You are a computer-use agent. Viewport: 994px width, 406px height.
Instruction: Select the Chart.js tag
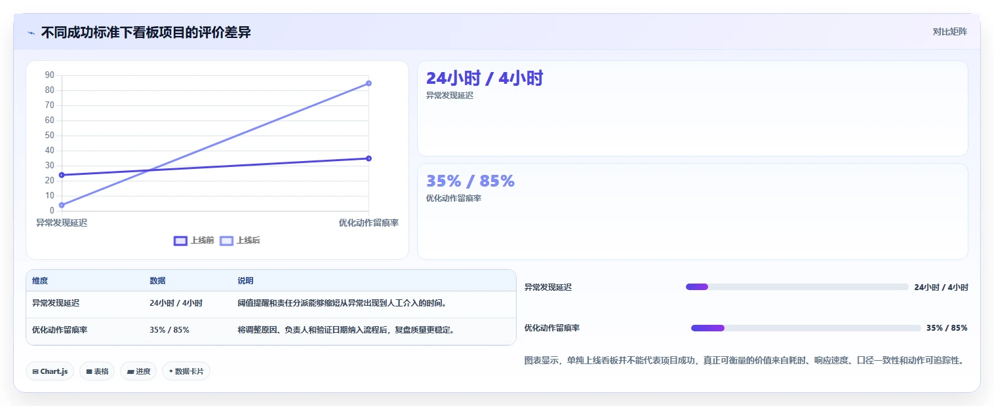pos(50,371)
